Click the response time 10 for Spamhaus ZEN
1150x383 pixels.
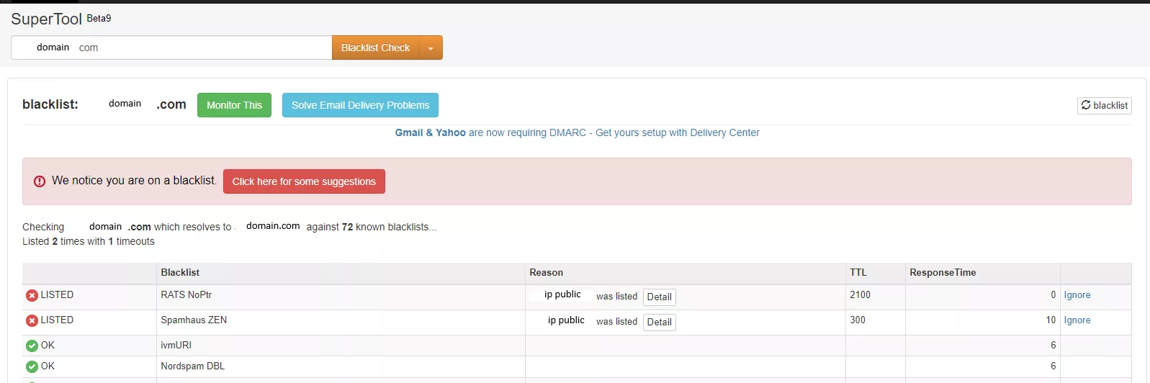[1051, 320]
